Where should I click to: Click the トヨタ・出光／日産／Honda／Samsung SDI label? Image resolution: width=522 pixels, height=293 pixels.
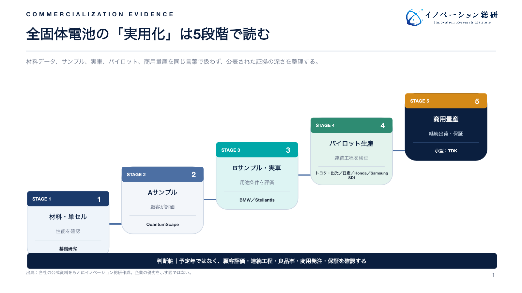(351, 175)
